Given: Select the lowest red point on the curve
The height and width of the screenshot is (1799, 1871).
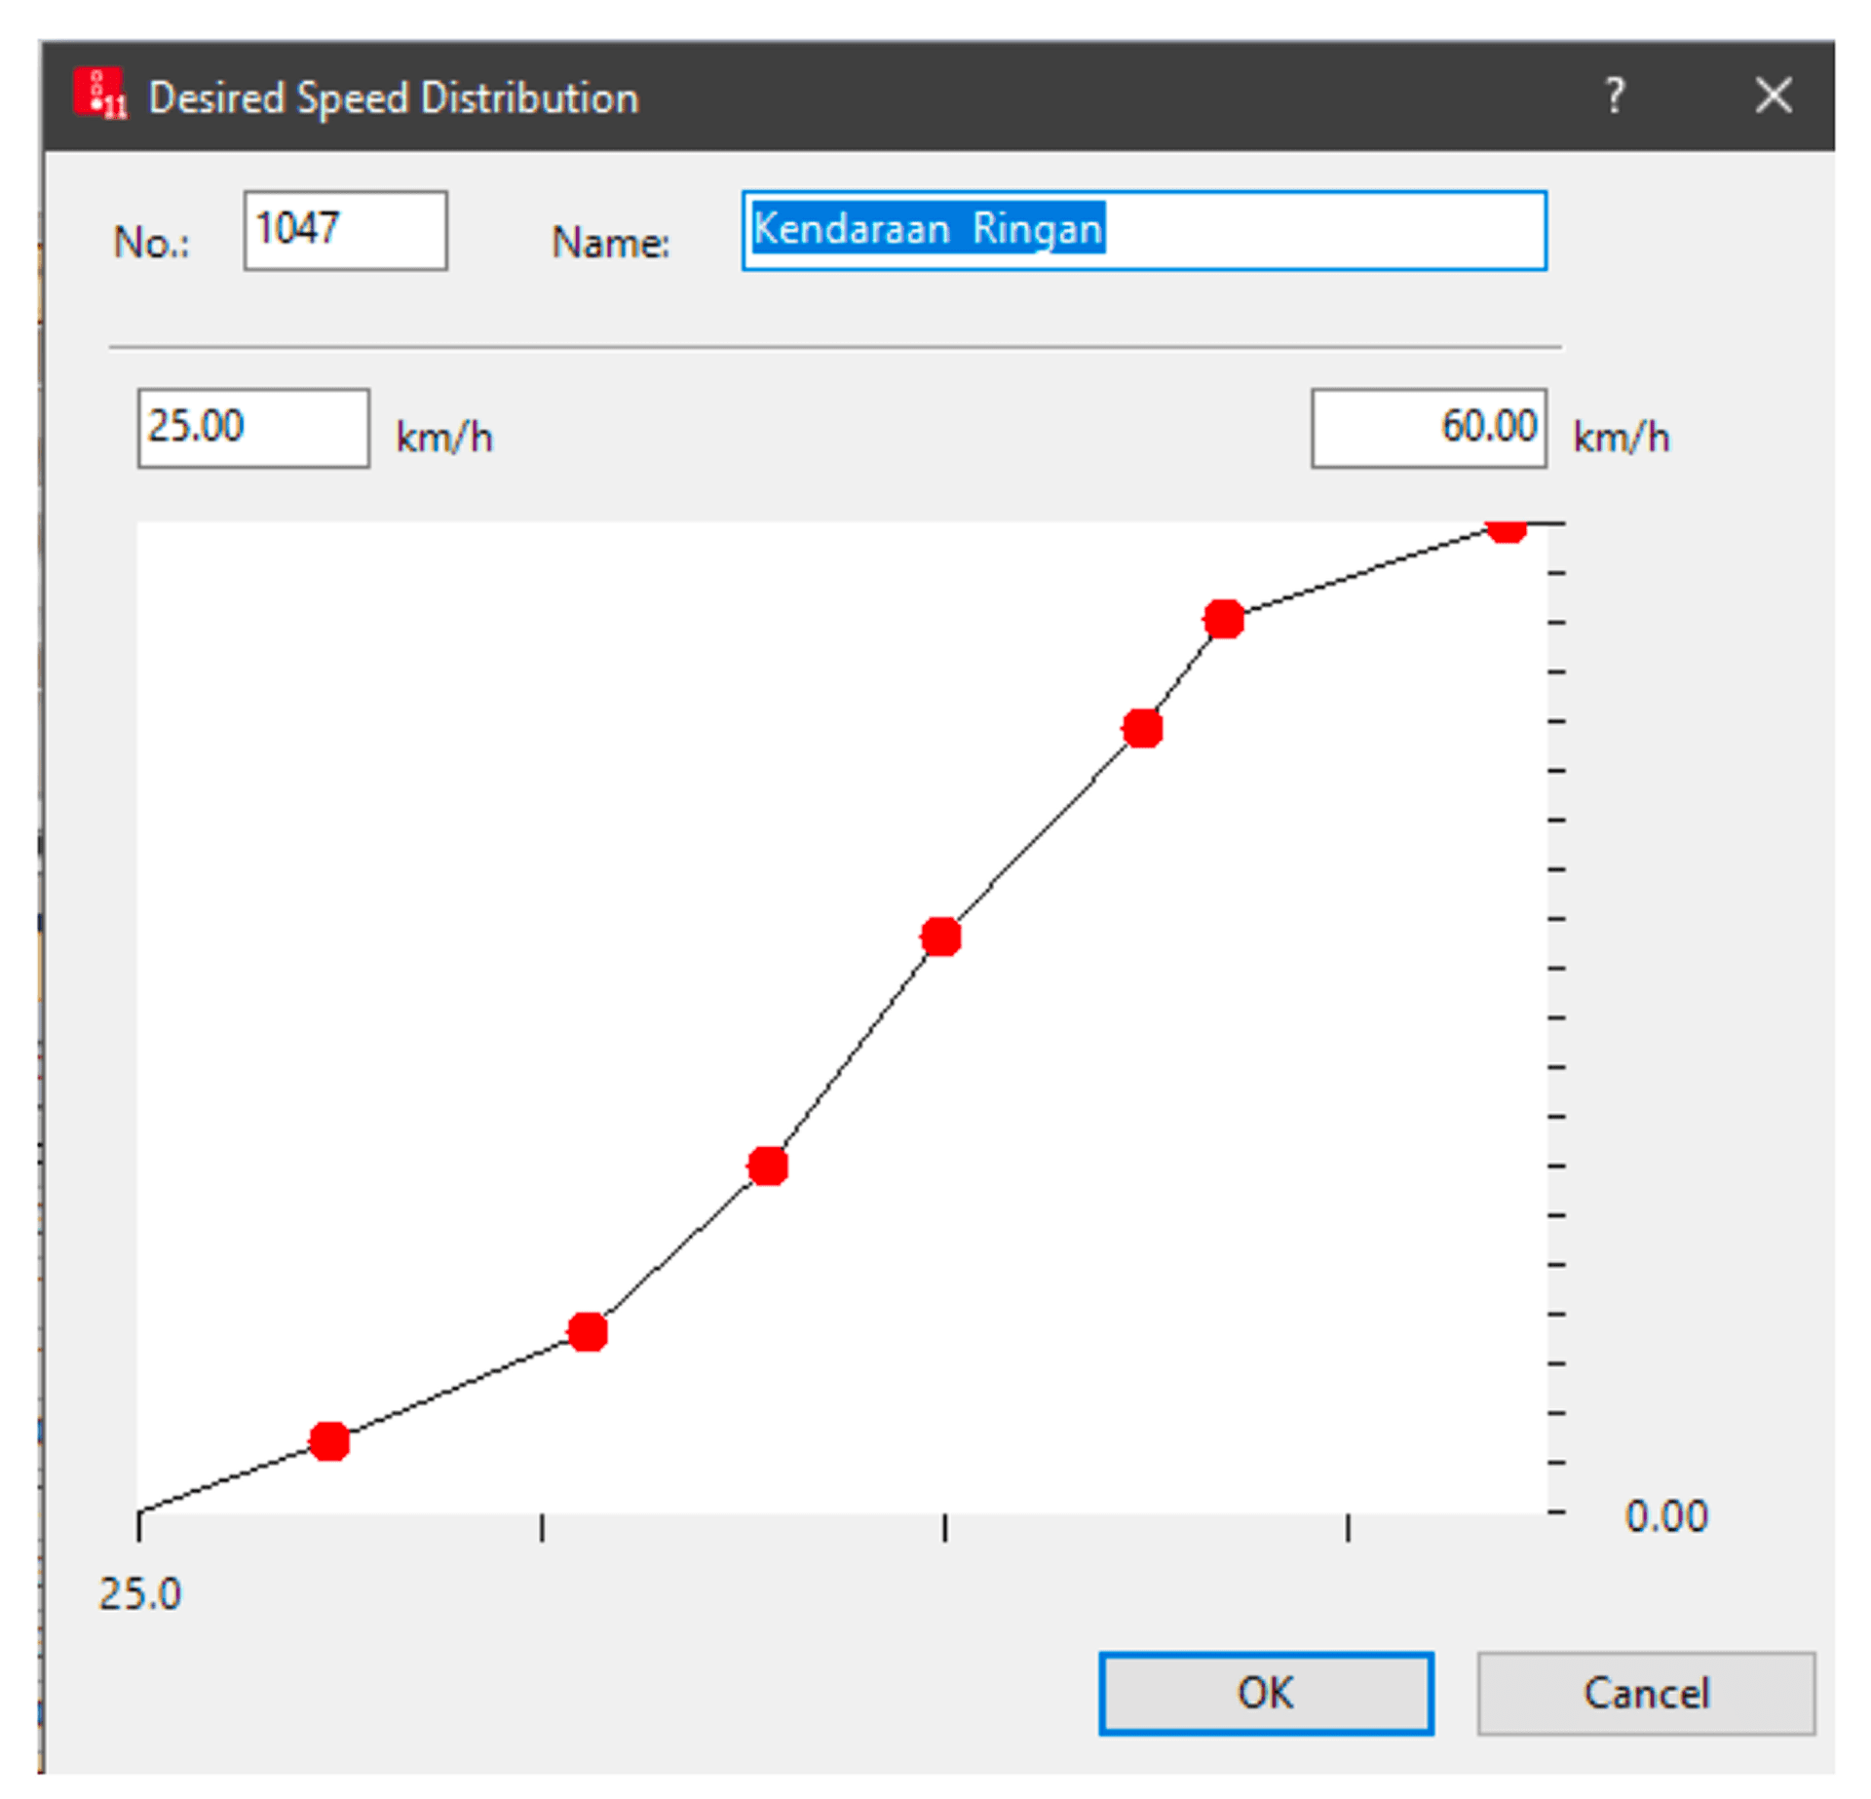Looking at the screenshot, I should coord(329,1440).
